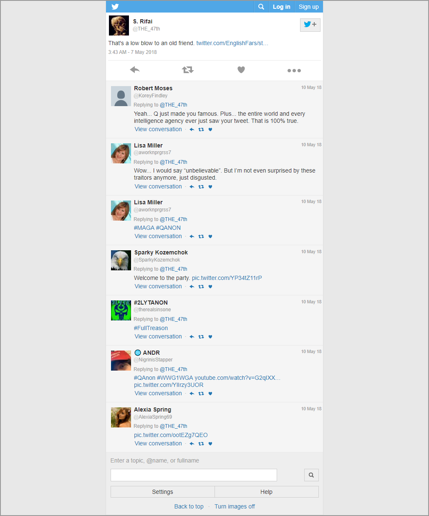This screenshot has height=516, width=429.
Task: Open search using the magnifier in the header
Action: click(261, 7)
